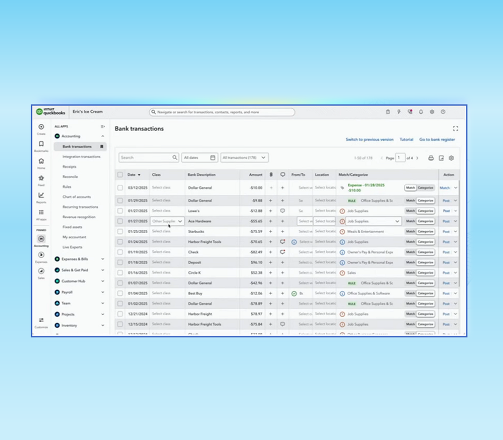The width and height of the screenshot is (503, 440).
Task: Collapse the Accounting section
Action: [103, 137]
